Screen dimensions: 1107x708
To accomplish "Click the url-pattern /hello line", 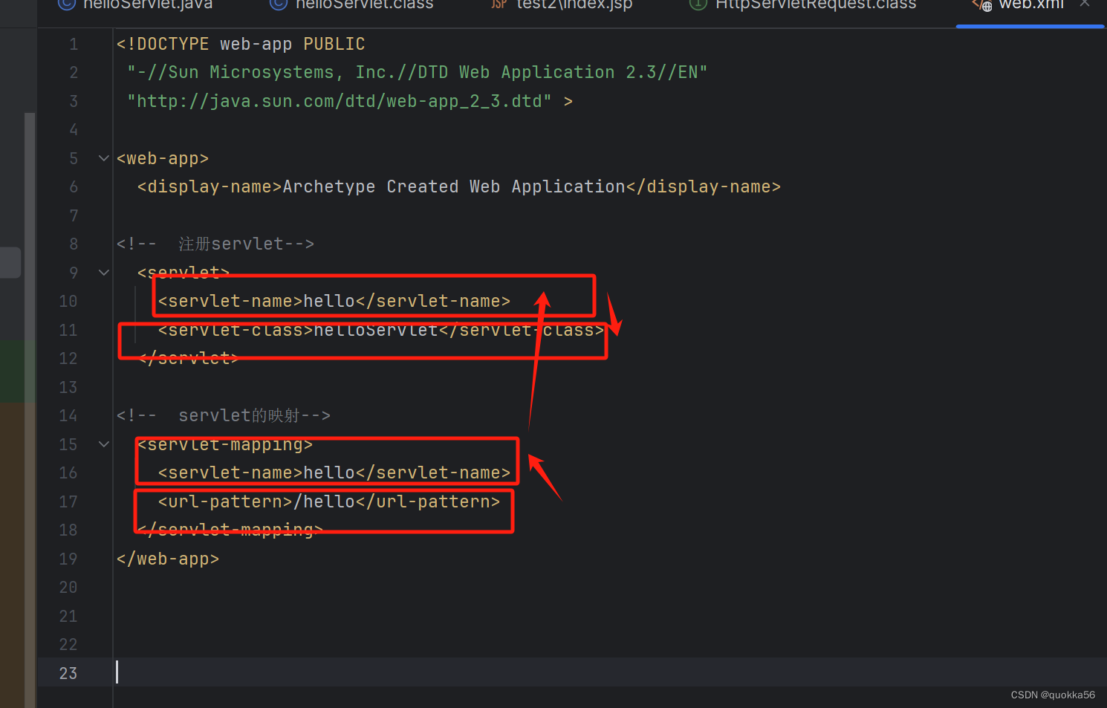I will click(x=329, y=502).
